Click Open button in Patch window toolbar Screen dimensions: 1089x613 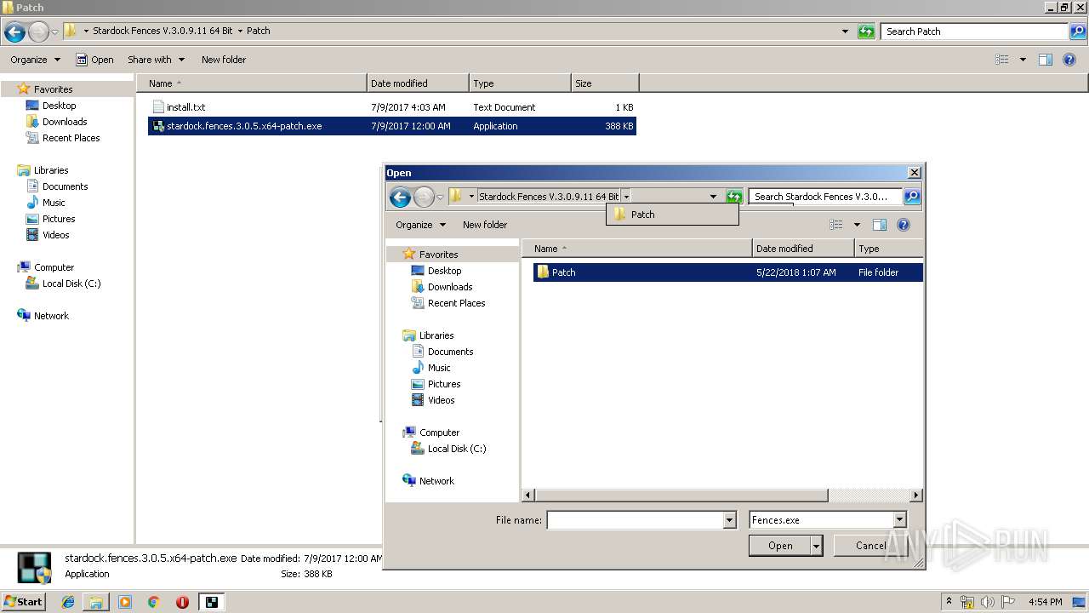(x=94, y=60)
